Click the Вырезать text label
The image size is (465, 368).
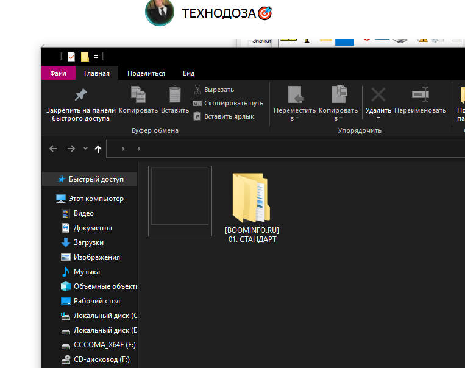(x=219, y=90)
